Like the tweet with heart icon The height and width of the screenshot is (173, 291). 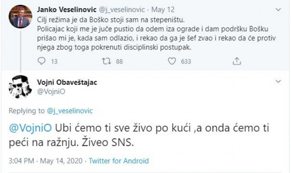coord(173,61)
